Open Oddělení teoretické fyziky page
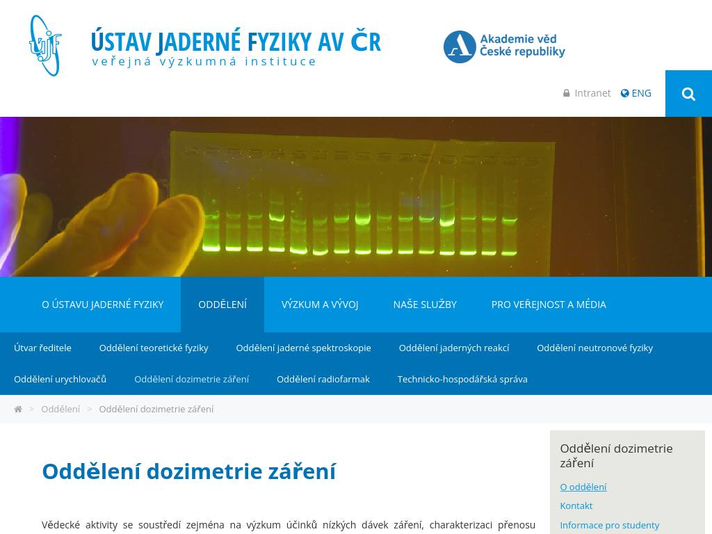The width and height of the screenshot is (712, 534). tap(154, 348)
